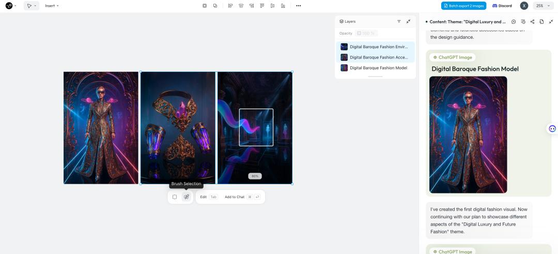The image size is (558, 254).
Task: Open the Fashion Model image in chat
Action: coord(468,135)
